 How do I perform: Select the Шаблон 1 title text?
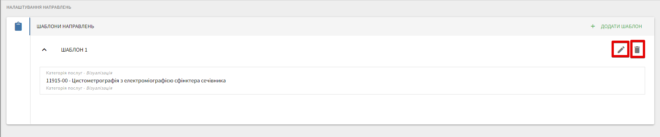coord(74,50)
